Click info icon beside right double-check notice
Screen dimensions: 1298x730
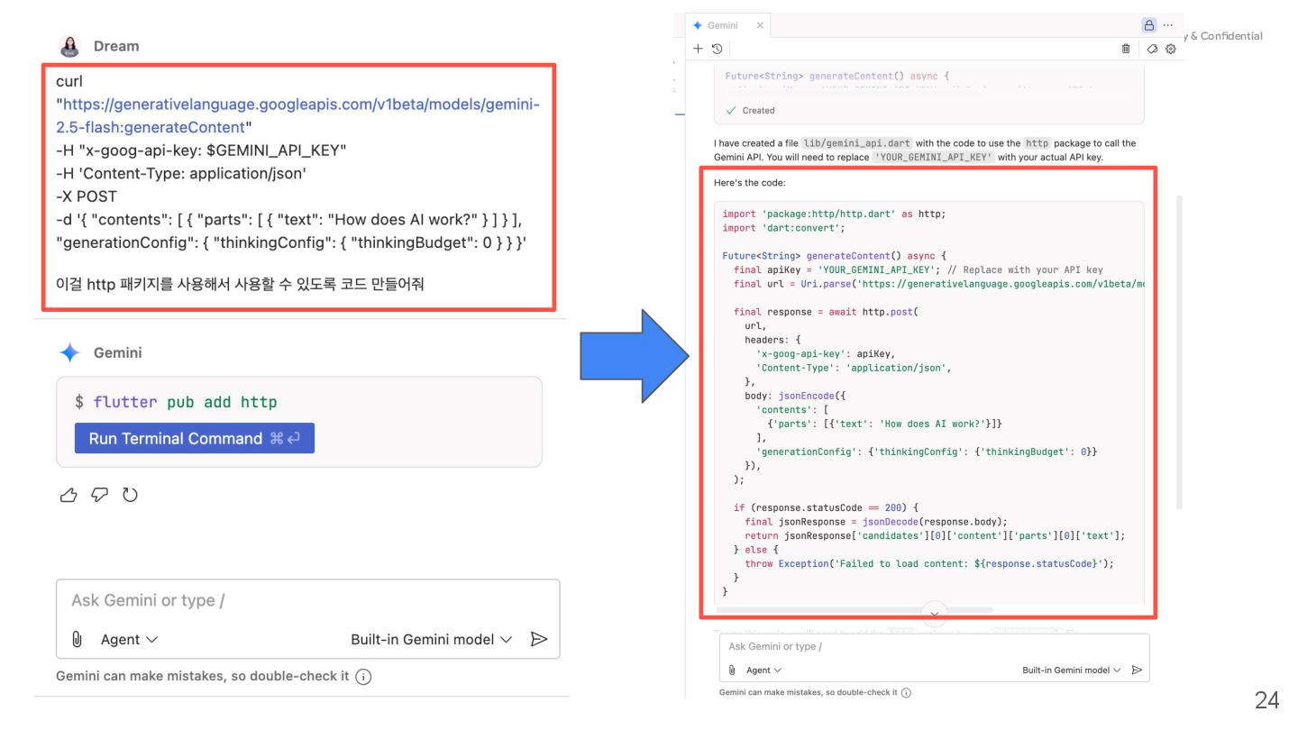906,692
